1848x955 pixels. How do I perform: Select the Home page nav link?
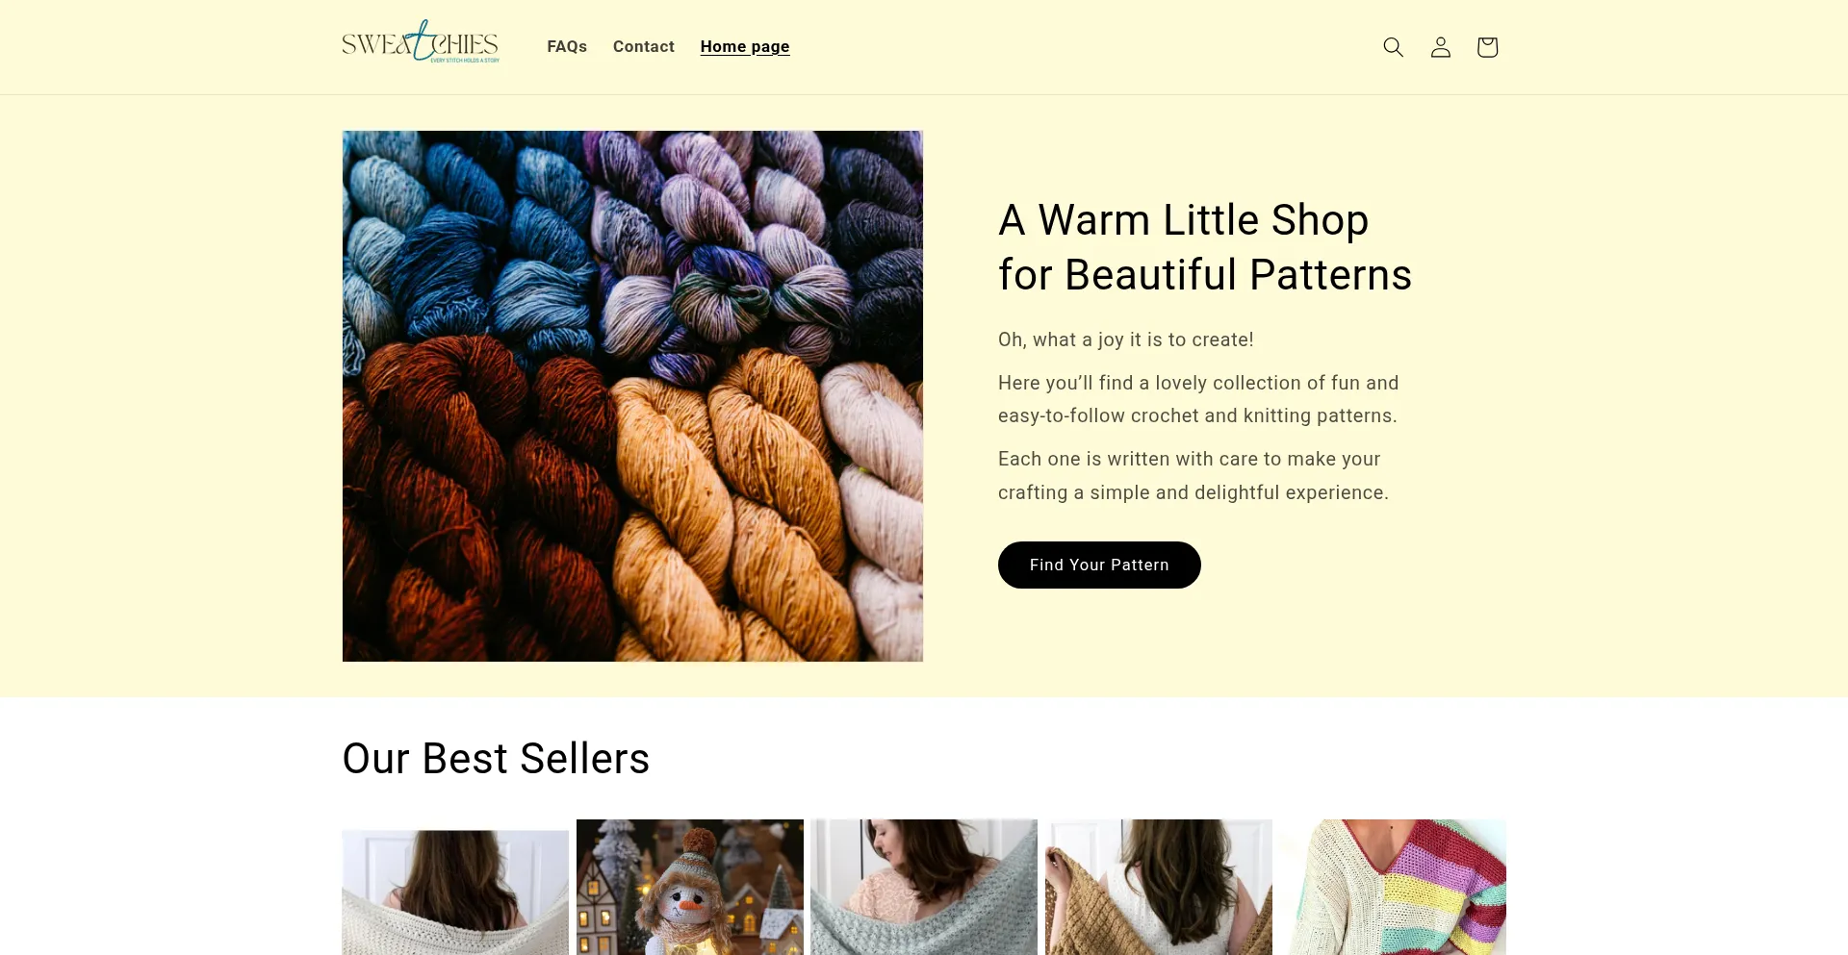[745, 46]
